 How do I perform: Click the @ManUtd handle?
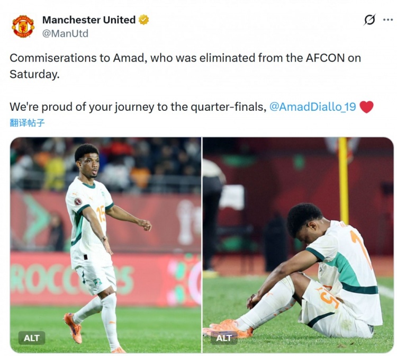pyautogui.click(x=65, y=33)
